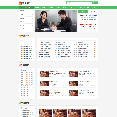Open the dark green all-categories menu header

point(26,7)
